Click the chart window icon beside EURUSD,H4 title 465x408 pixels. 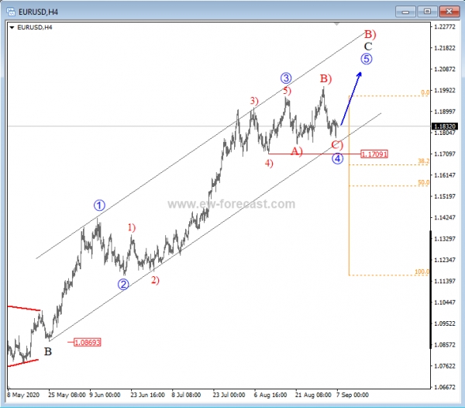(x=11, y=12)
